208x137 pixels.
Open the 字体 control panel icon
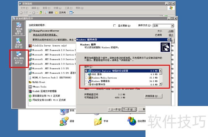coord(98,121)
